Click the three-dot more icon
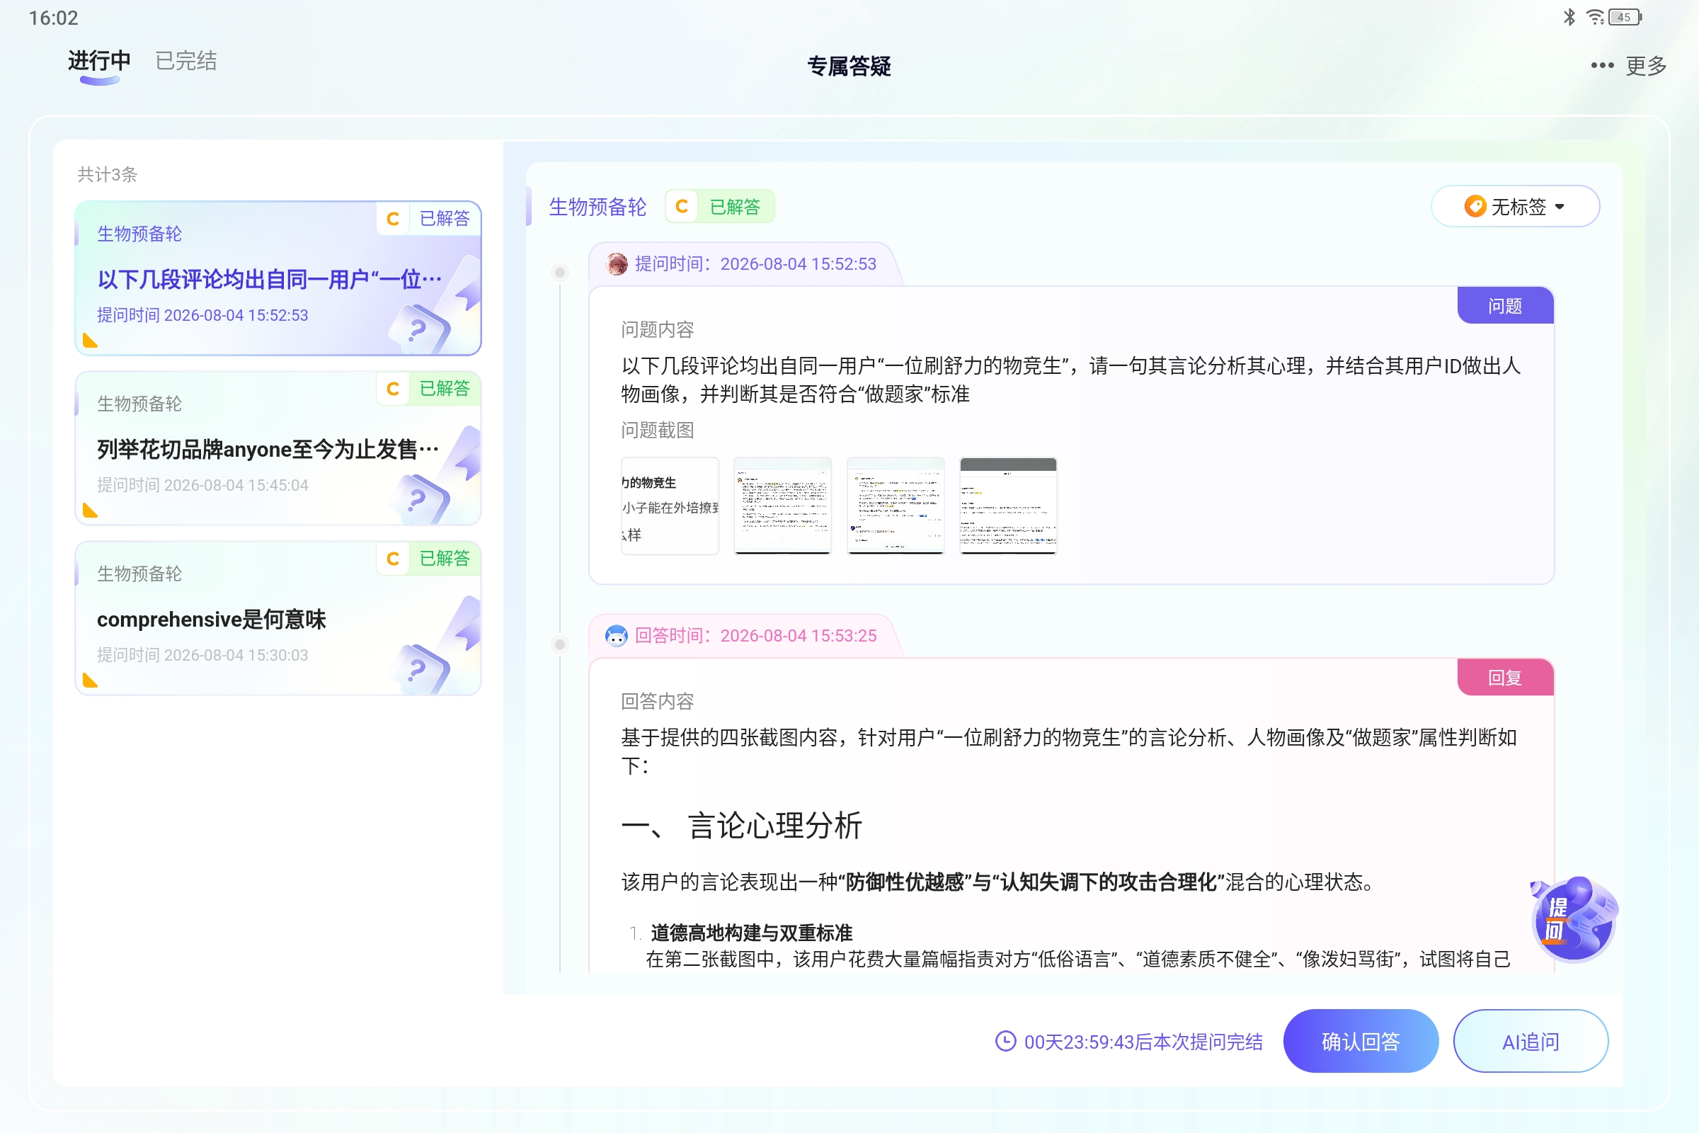This screenshot has height=1133, width=1699. point(1601,66)
